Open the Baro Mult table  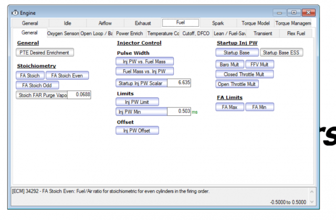pos(229,64)
